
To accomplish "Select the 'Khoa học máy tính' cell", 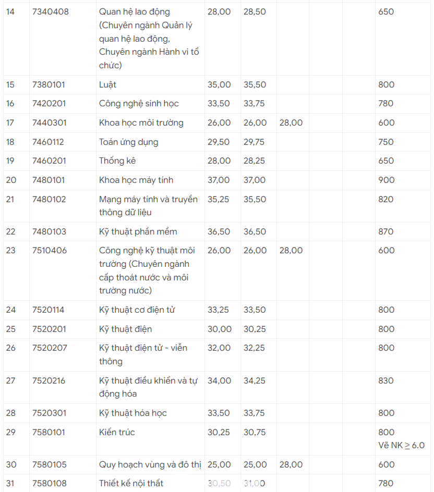I will click(136, 180).
